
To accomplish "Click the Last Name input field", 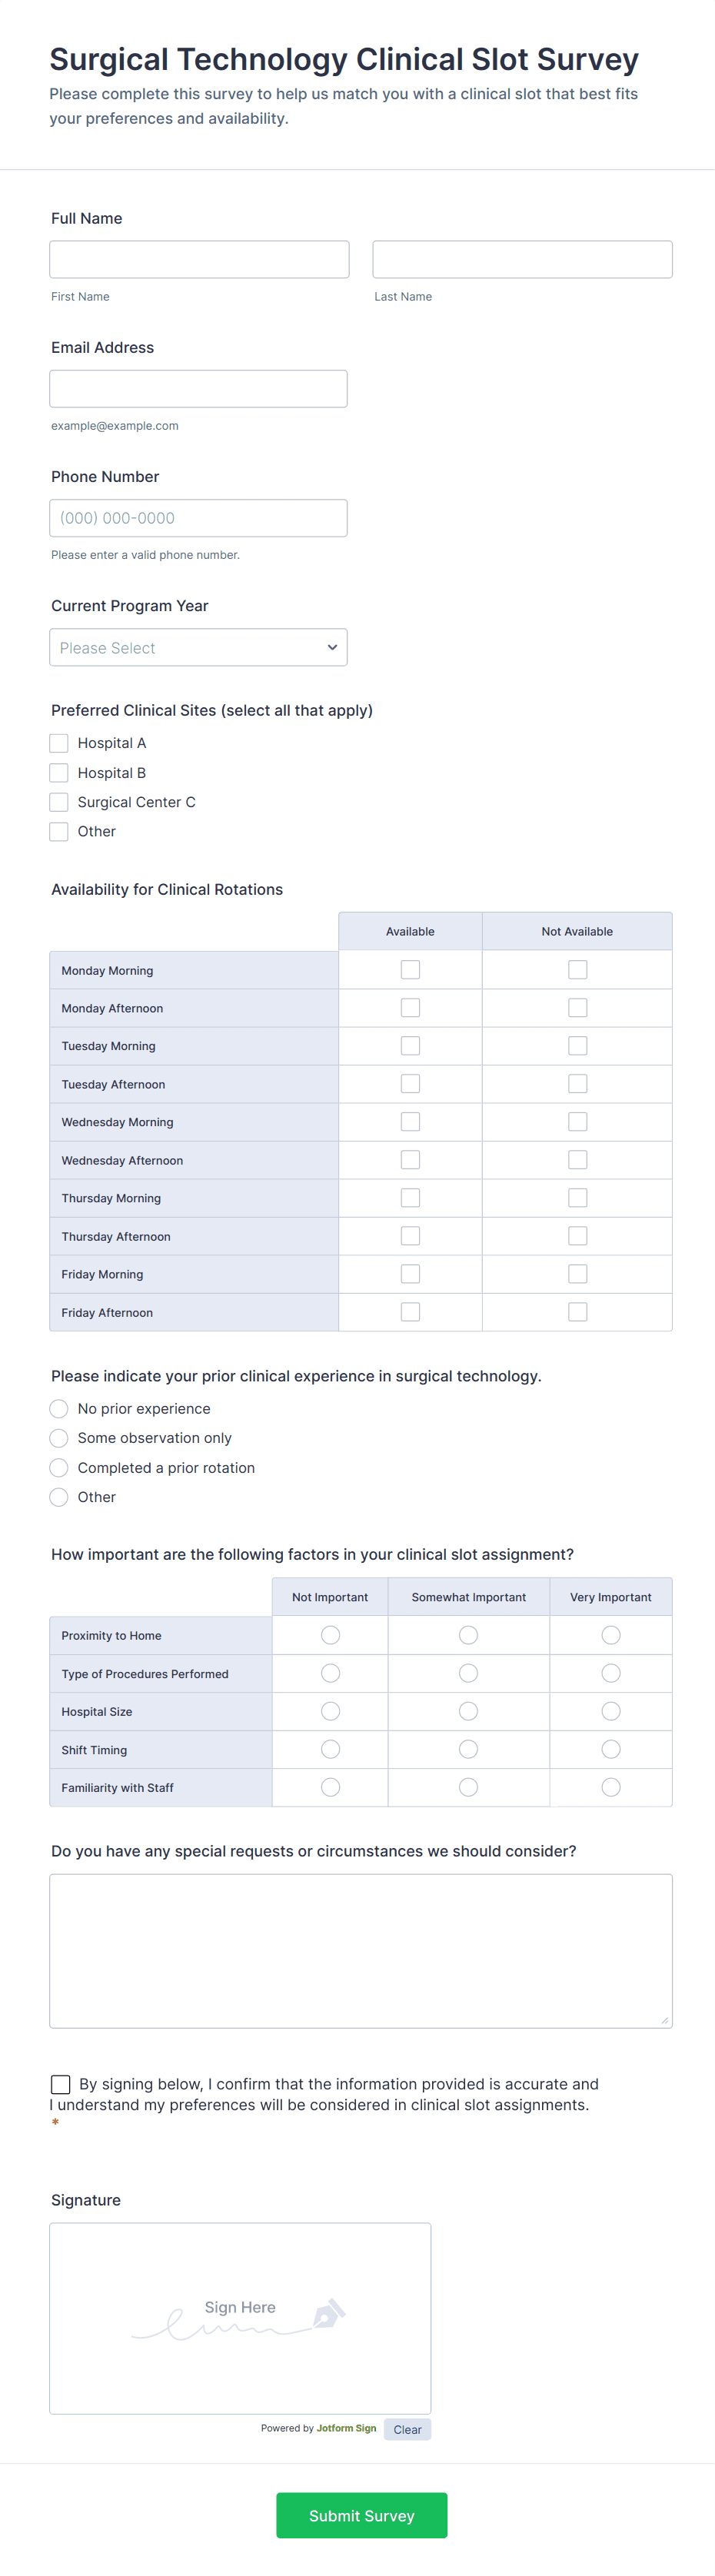I will click(x=522, y=259).
